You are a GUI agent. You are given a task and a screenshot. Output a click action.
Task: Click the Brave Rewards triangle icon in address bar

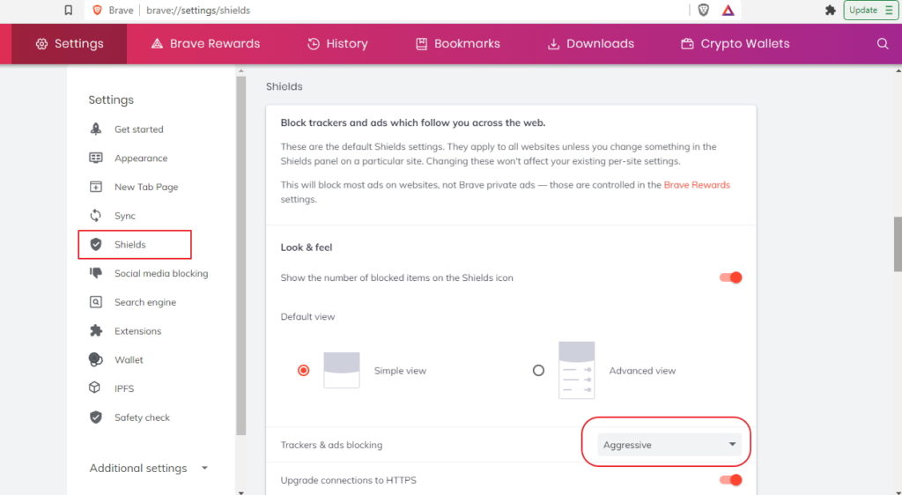pyautogui.click(x=728, y=11)
